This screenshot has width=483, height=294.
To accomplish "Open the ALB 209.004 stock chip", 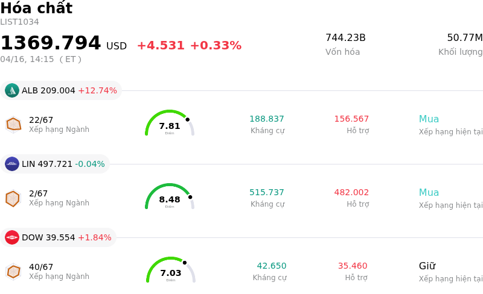I will 61,90.
